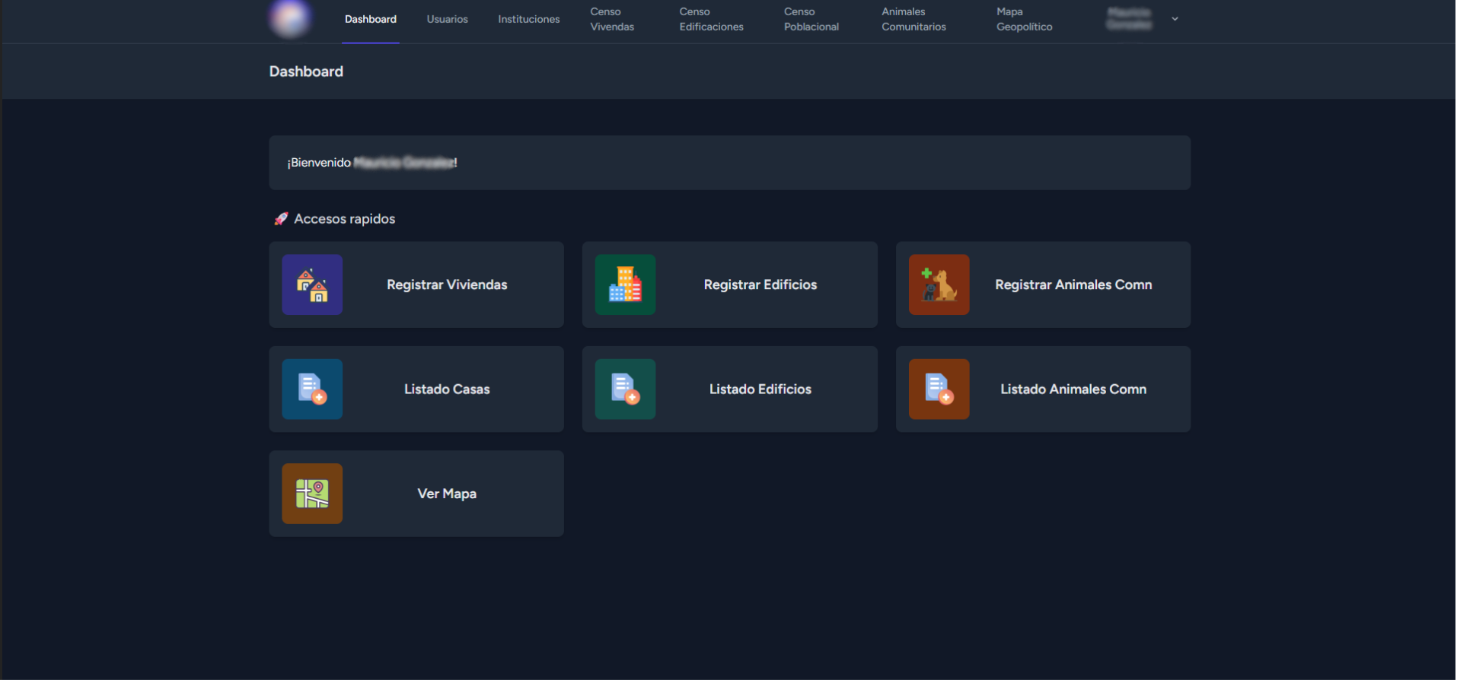1457x680 pixels.
Task: Open the blurred user name menu
Action: (1129, 19)
